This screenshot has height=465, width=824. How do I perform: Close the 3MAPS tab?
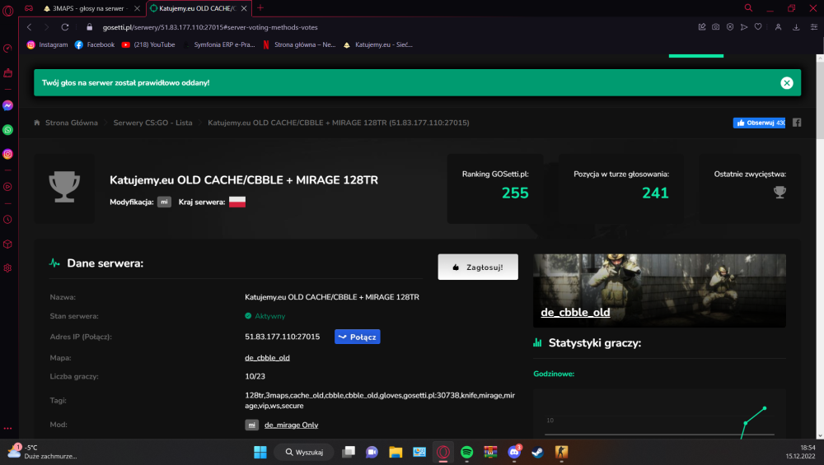[137, 8]
